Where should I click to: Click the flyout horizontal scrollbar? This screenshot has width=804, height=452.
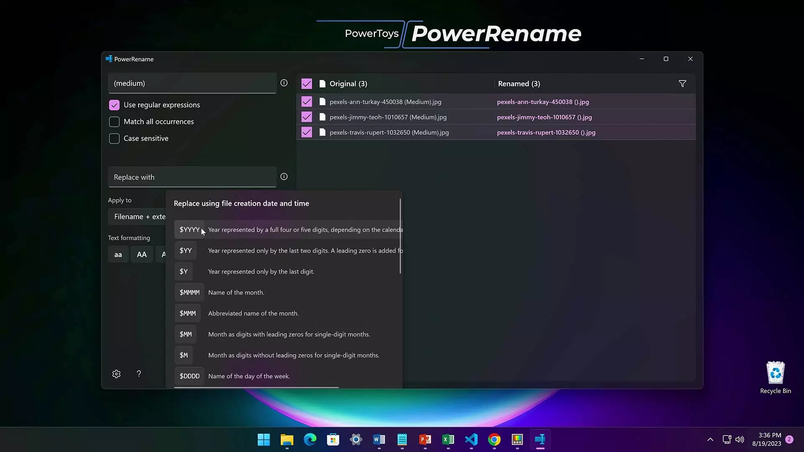(x=256, y=388)
